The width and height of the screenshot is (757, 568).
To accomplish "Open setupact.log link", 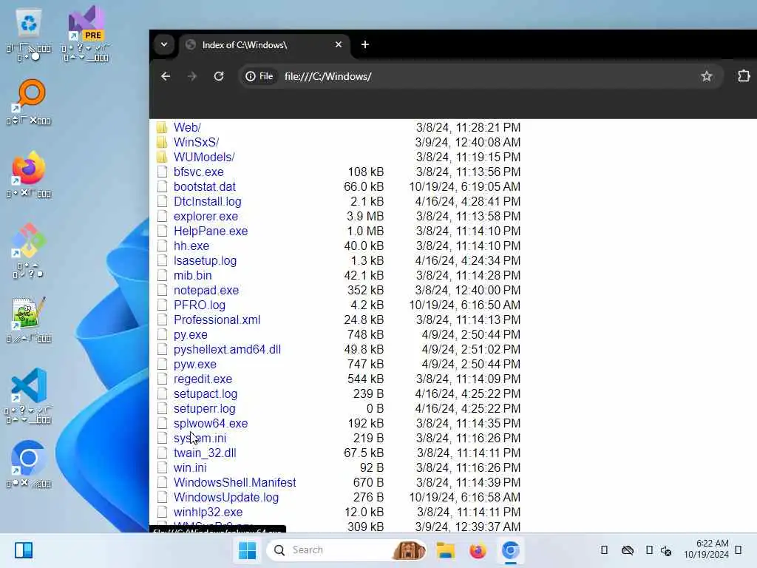I will point(206,393).
